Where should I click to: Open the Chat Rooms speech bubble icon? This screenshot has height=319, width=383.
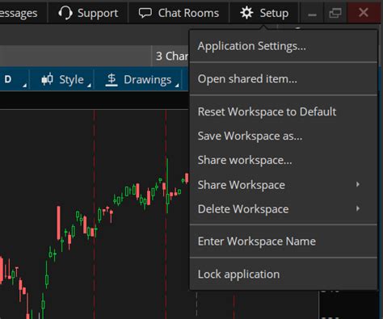(145, 13)
